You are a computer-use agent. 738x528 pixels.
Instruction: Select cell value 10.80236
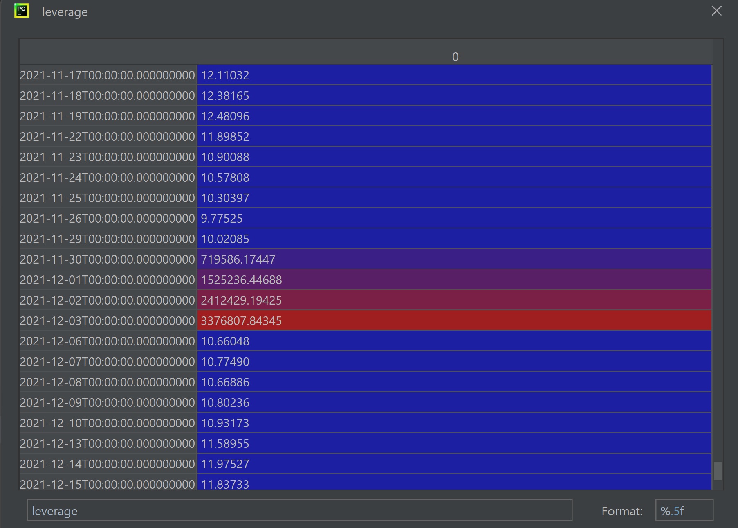pyautogui.click(x=454, y=402)
